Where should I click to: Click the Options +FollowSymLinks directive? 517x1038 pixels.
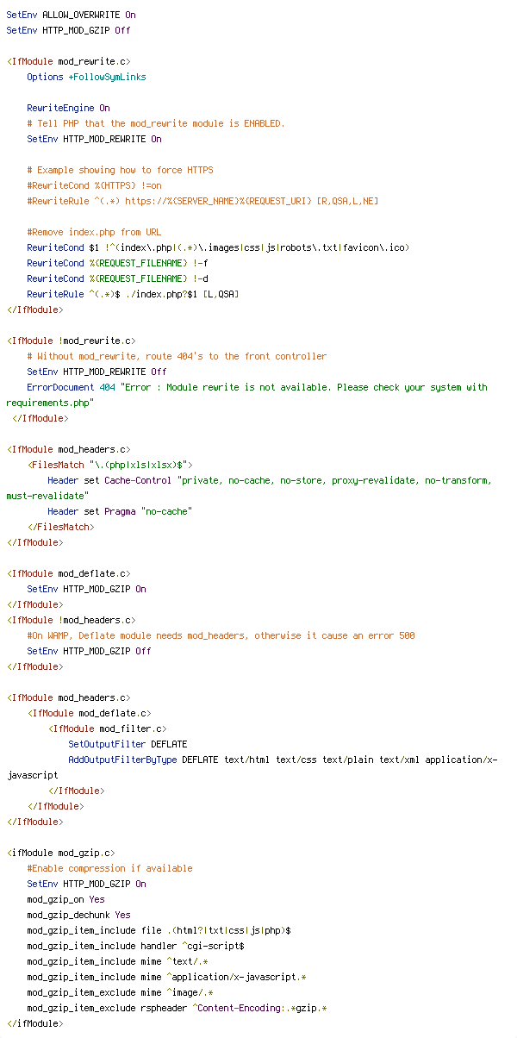86,77
